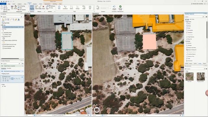The height and width of the screenshot is (117, 208).
Task: Open the Insert ribbon tab
Action: [x=14, y=4]
